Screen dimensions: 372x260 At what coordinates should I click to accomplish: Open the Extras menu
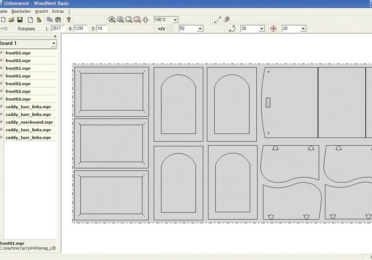coord(58,12)
